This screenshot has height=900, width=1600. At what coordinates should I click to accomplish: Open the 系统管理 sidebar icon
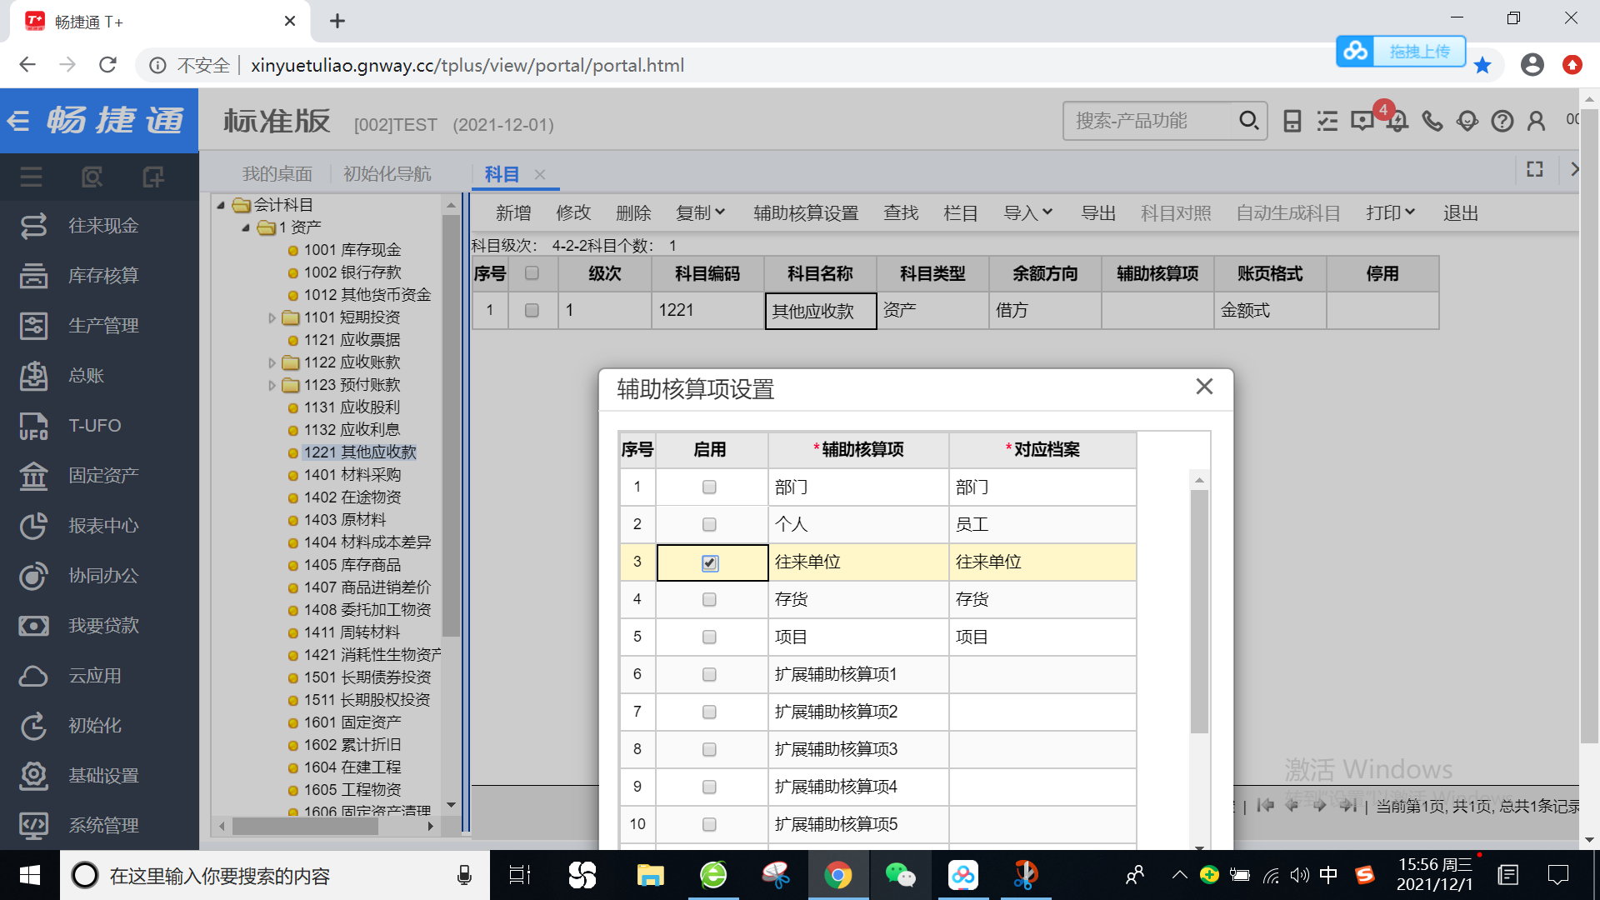point(33,826)
